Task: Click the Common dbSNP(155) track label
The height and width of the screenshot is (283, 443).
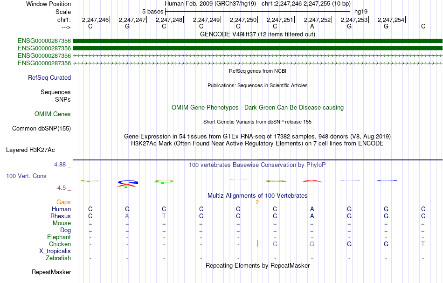Action: [x=42, y=129]
